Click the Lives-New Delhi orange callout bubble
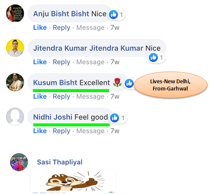Viewport: 210px width, 194px height. 170,85
